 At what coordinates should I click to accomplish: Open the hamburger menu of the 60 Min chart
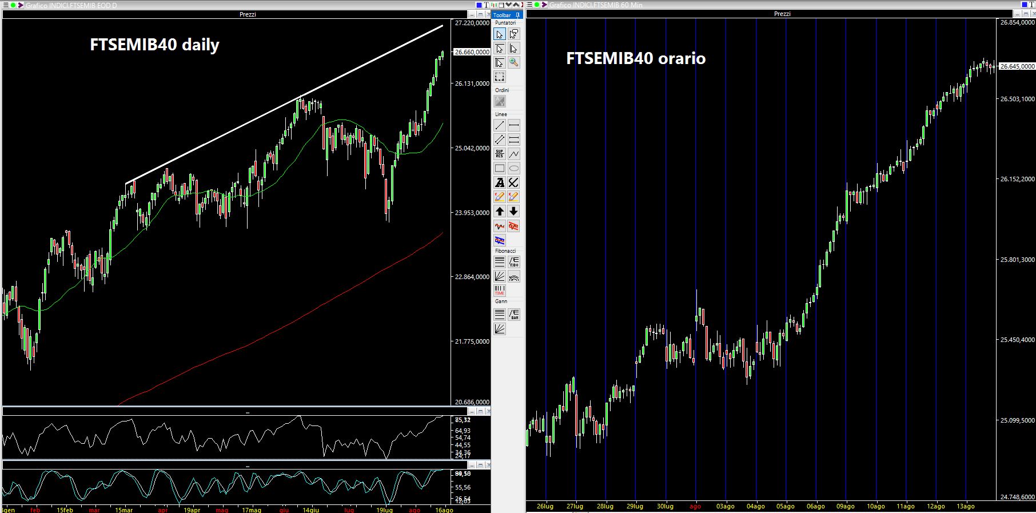(x=529, y=5)
